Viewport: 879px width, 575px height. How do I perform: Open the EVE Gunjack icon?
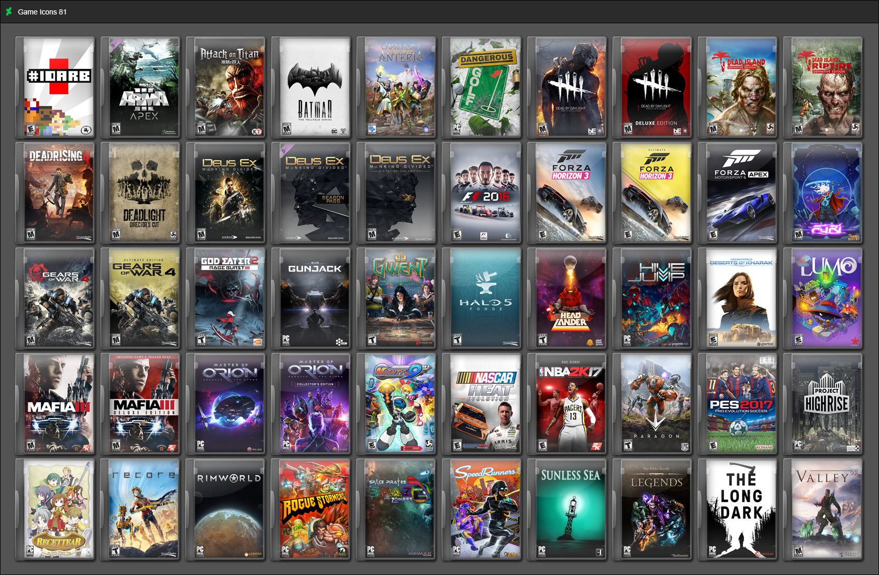[311, 299]
